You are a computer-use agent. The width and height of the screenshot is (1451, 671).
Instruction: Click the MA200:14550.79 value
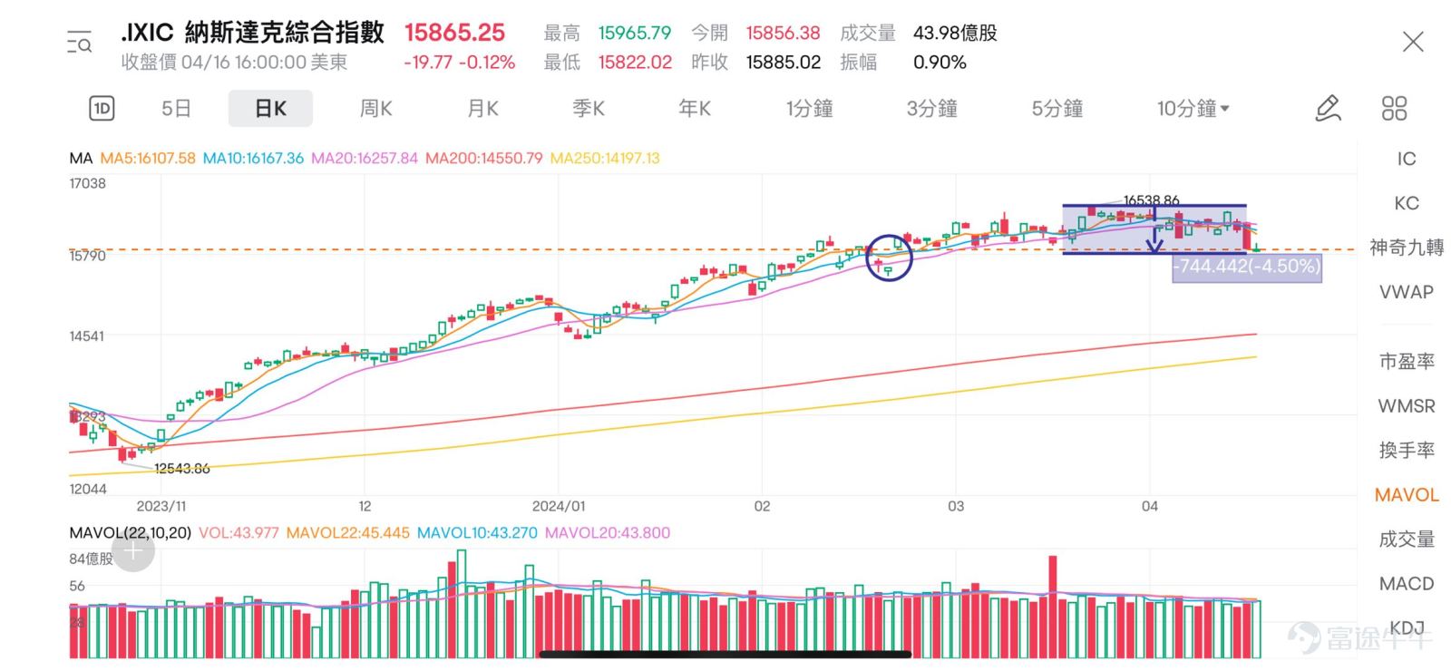click(484, 158)
